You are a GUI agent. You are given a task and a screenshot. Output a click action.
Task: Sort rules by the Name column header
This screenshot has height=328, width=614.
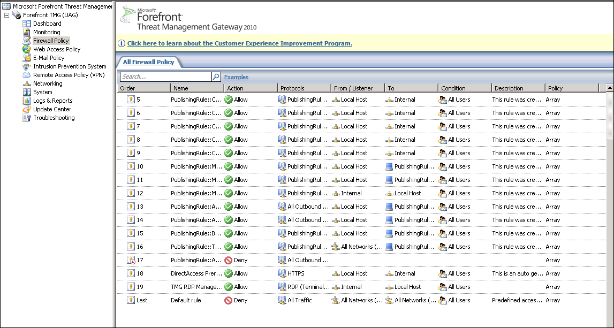pos(198,88)
